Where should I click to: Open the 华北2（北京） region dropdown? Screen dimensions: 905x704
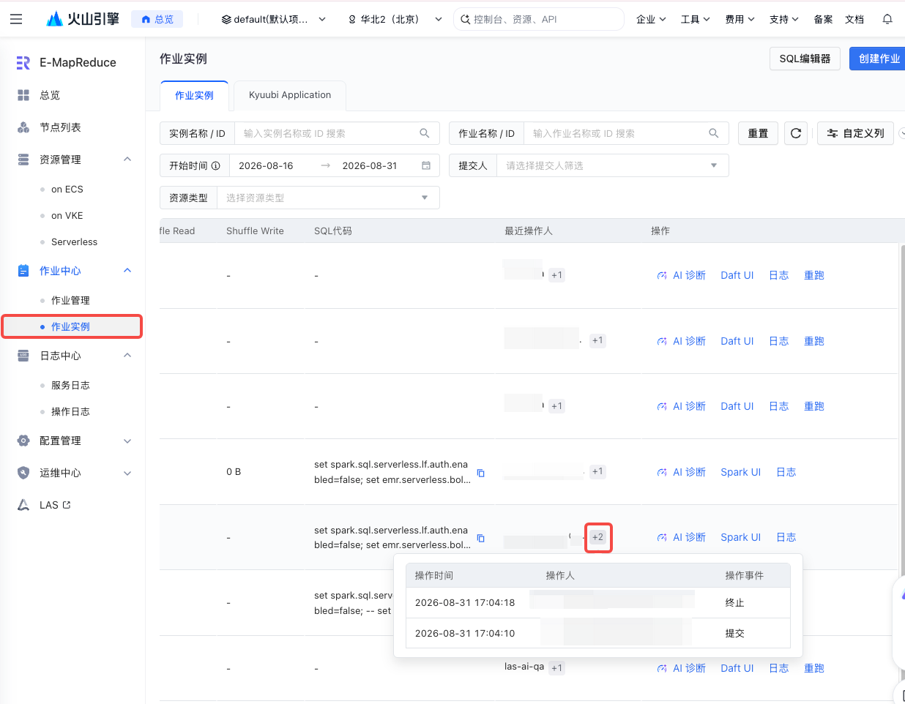point(395,19)
